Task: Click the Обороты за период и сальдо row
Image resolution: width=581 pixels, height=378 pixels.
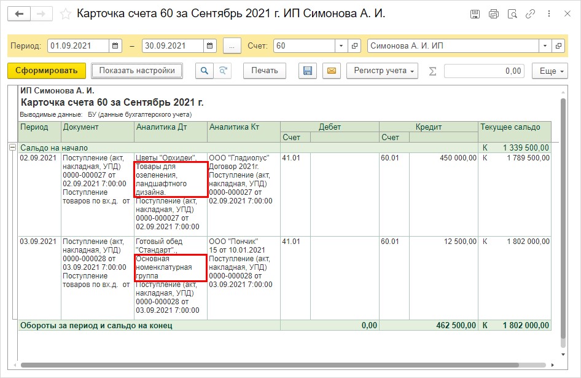Action: pyautogui.click(x=284, y=325)
